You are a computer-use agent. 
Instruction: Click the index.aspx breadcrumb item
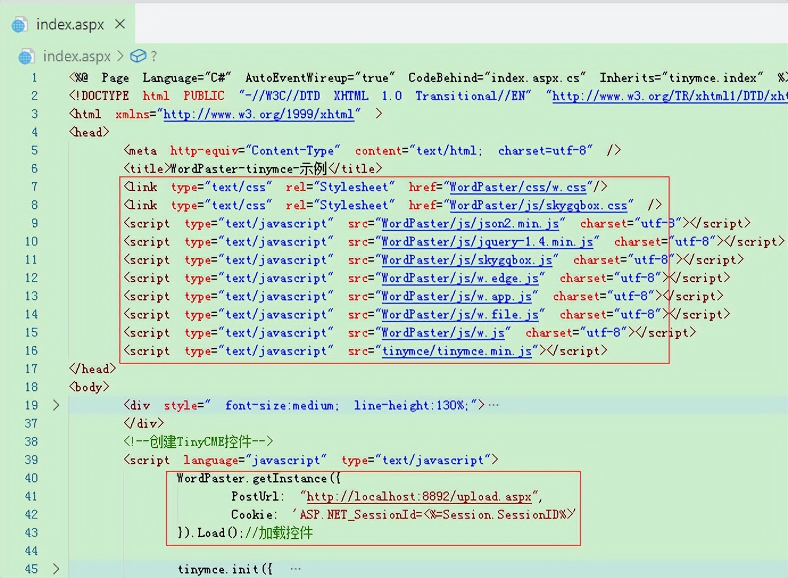77,56
